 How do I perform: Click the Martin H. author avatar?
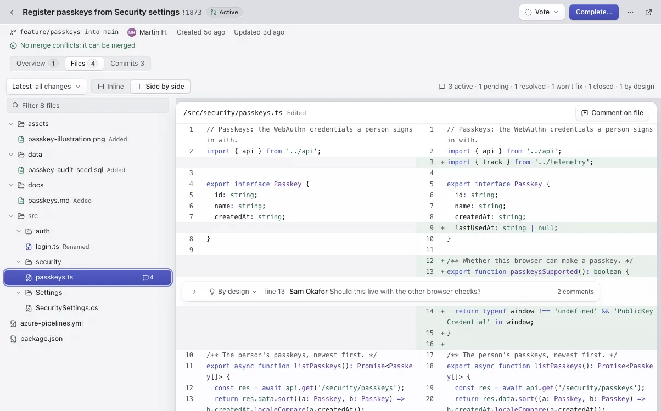(x=131, y=32)
